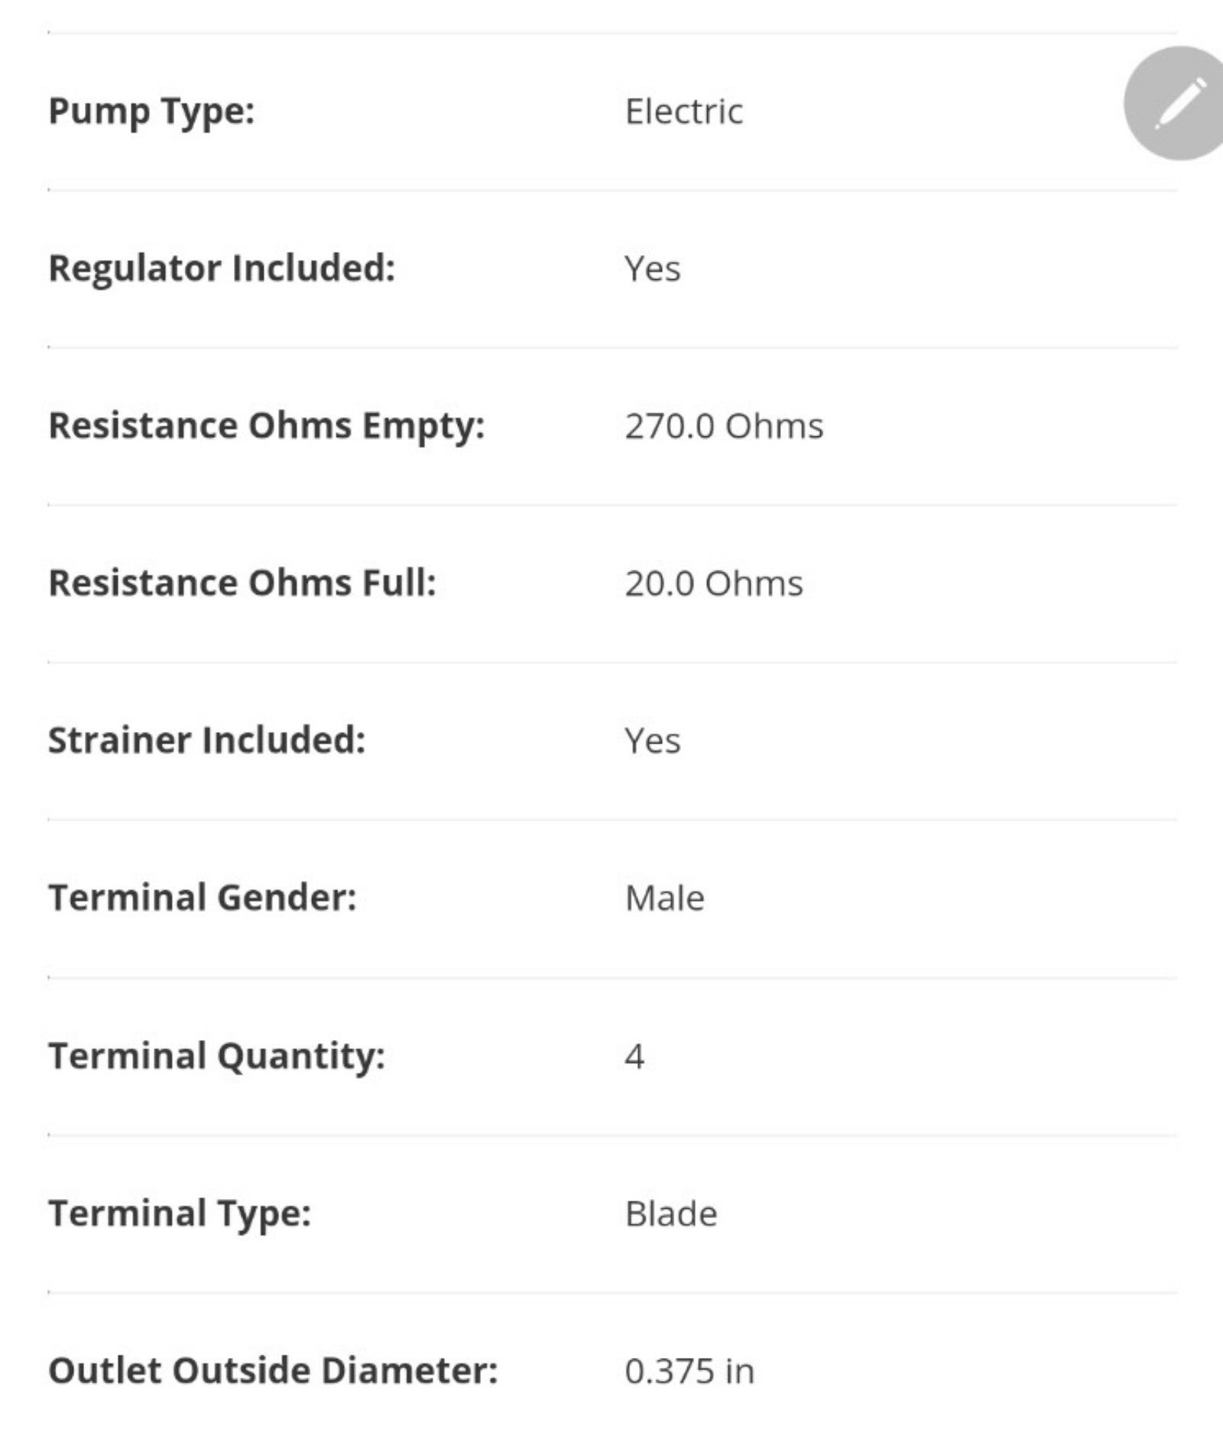Tap the divider line below Pump Type

[x=612, y=190]
